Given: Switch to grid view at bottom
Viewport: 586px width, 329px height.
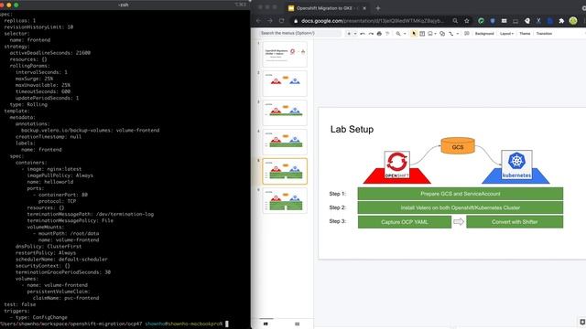Looking at the screenshot, I should [x=297, y=324].
